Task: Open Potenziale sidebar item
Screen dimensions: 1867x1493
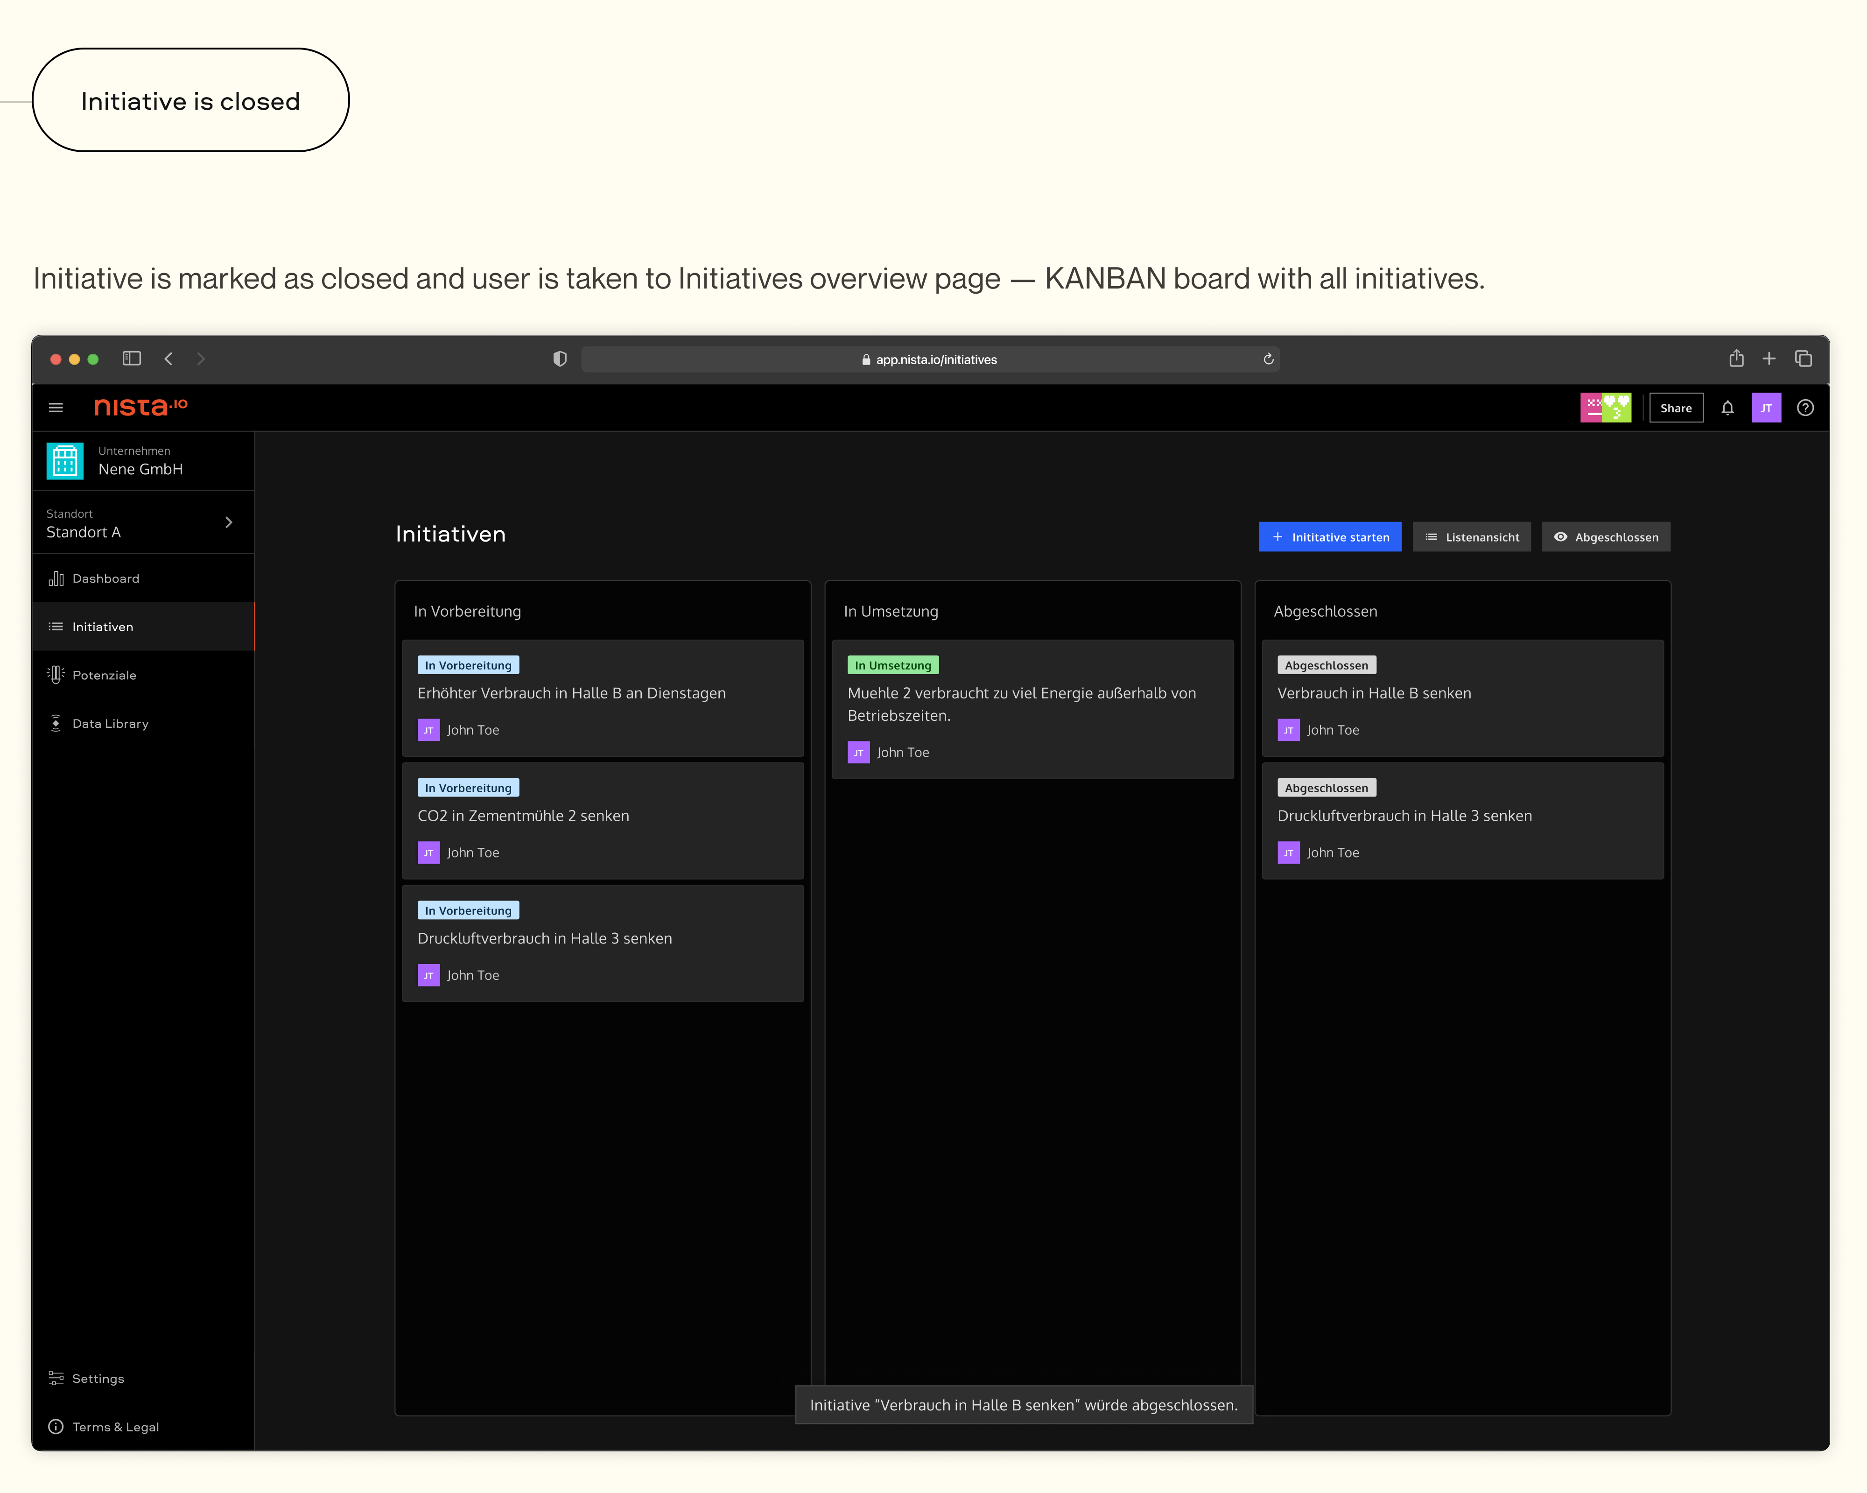Action: [x=104, y=676]
